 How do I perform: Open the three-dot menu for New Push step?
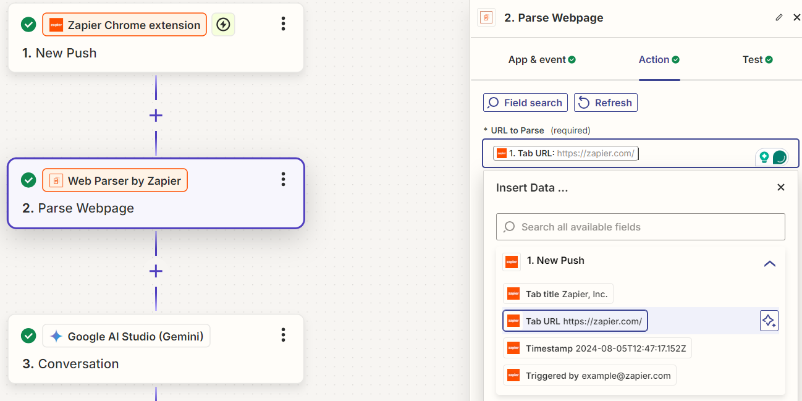click(x=283, y=24)
